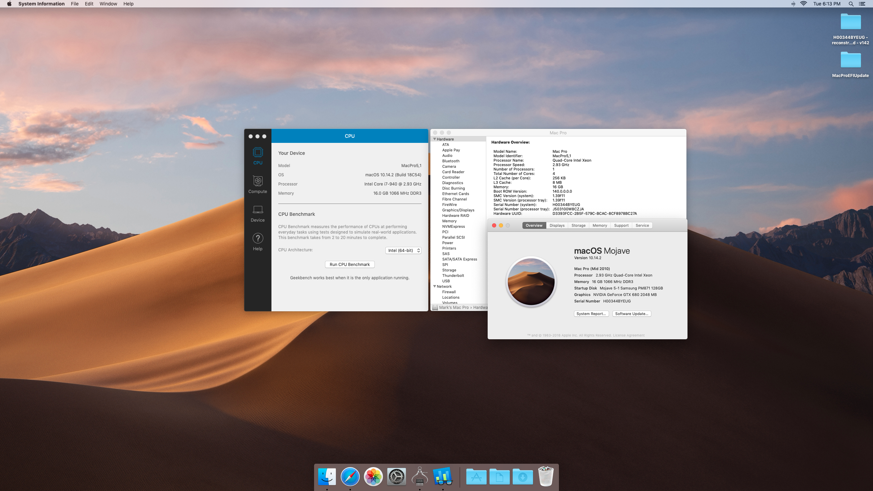Select PCI in the Hardware list
This screenshot has height=491, width=873.
445,232
